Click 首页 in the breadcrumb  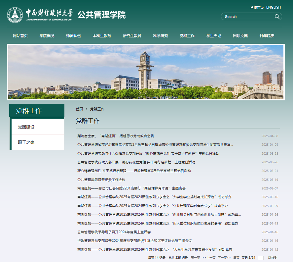79,109
